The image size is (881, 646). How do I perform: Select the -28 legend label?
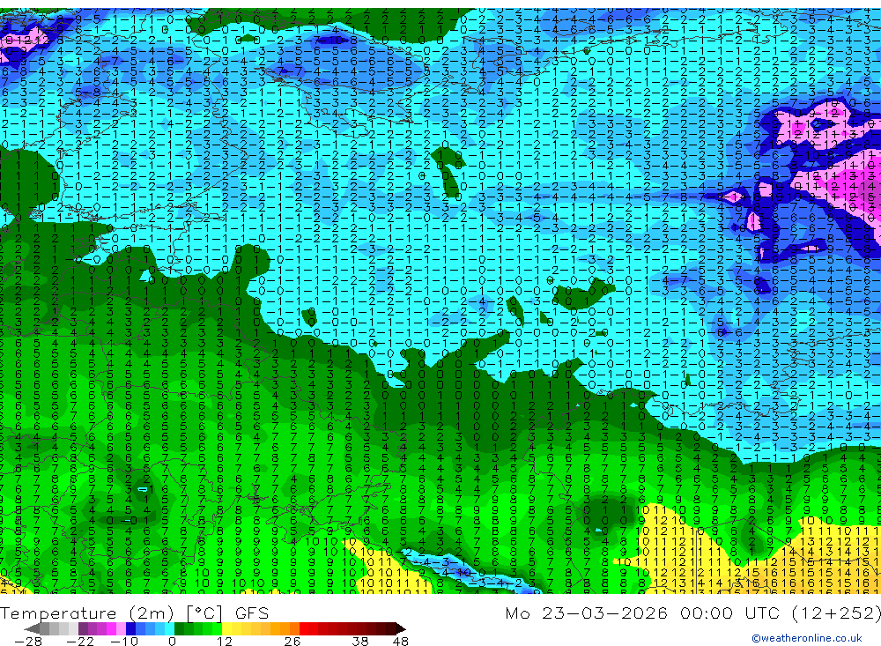tap(28, 641)
